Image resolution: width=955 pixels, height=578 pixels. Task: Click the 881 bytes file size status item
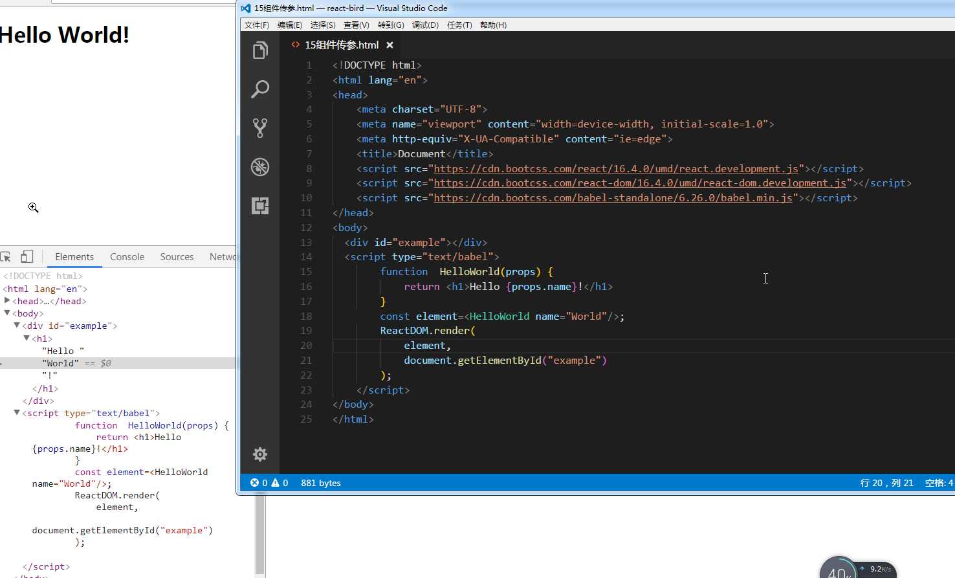coord(321,483)
